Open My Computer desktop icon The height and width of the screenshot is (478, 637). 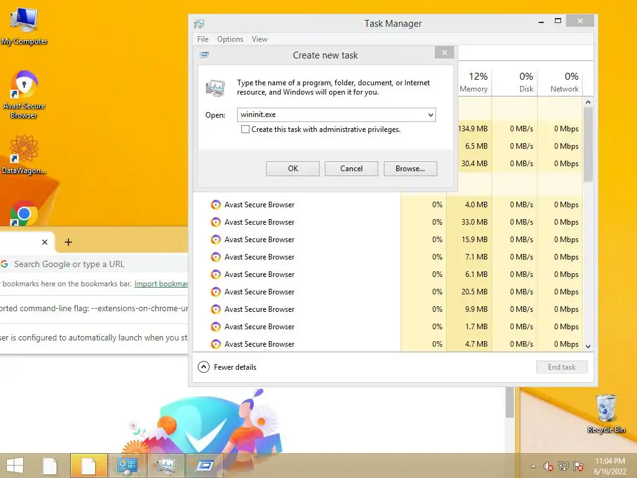tap(24, 25)
